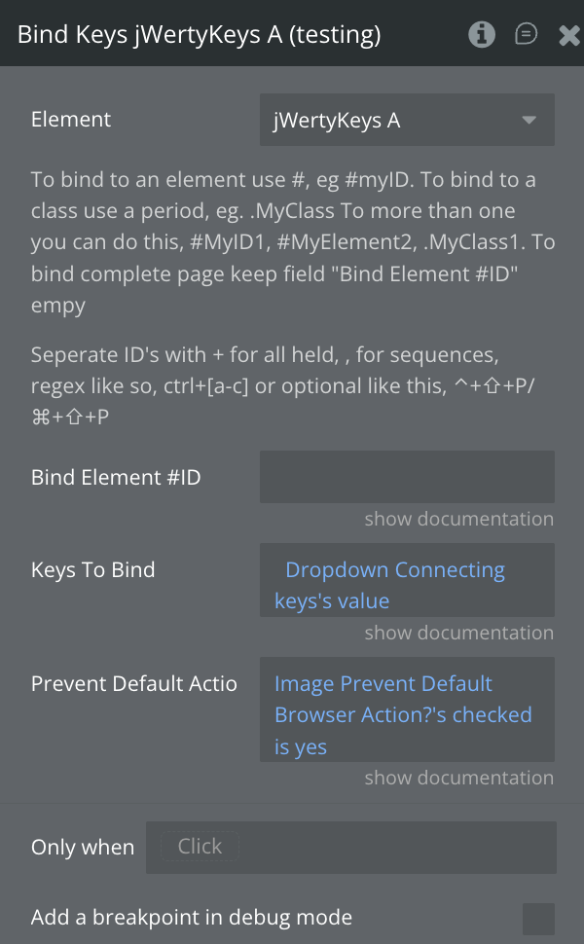Open the comment bubble icon

point(526,35)
